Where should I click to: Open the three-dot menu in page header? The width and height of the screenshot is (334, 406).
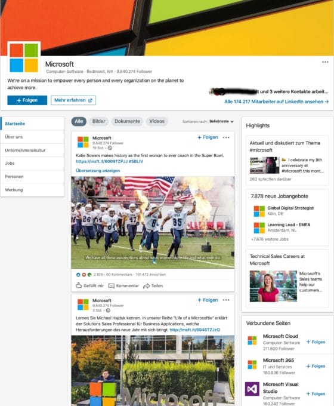tap(325, 62)
